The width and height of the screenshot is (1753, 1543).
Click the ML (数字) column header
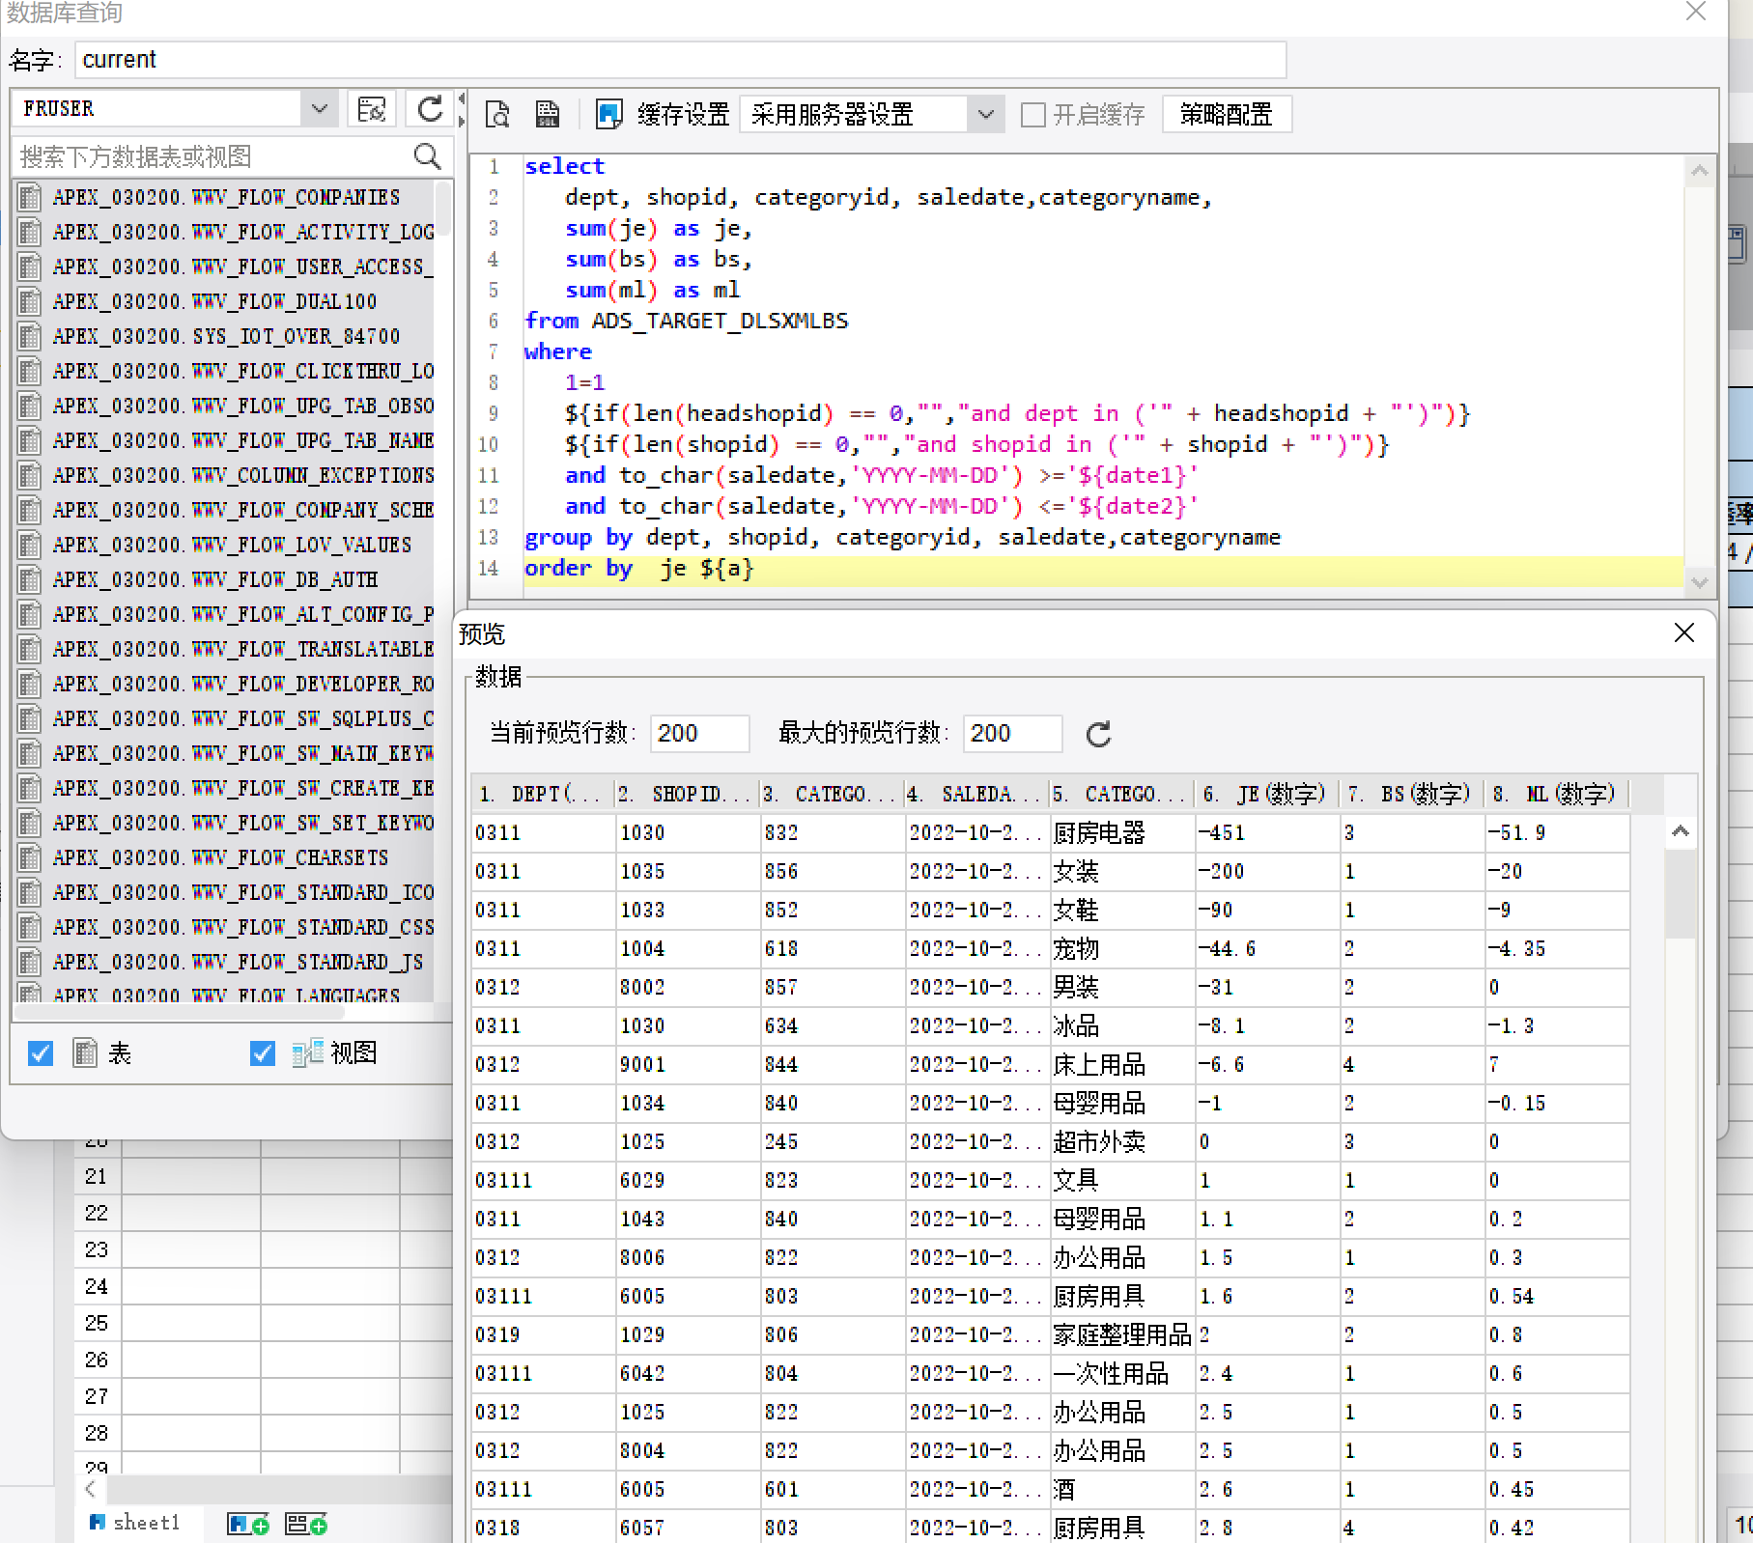coord(1556,794)
